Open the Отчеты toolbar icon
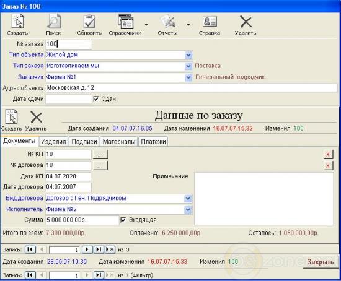The image size is (341, 281). click(x=167, y=21)
